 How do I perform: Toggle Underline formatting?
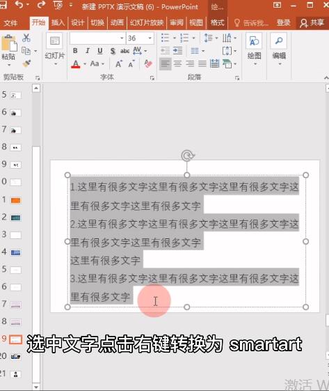(99, 51)
